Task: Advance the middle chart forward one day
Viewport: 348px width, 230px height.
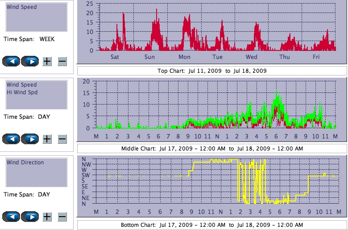Action: (30, 139)
